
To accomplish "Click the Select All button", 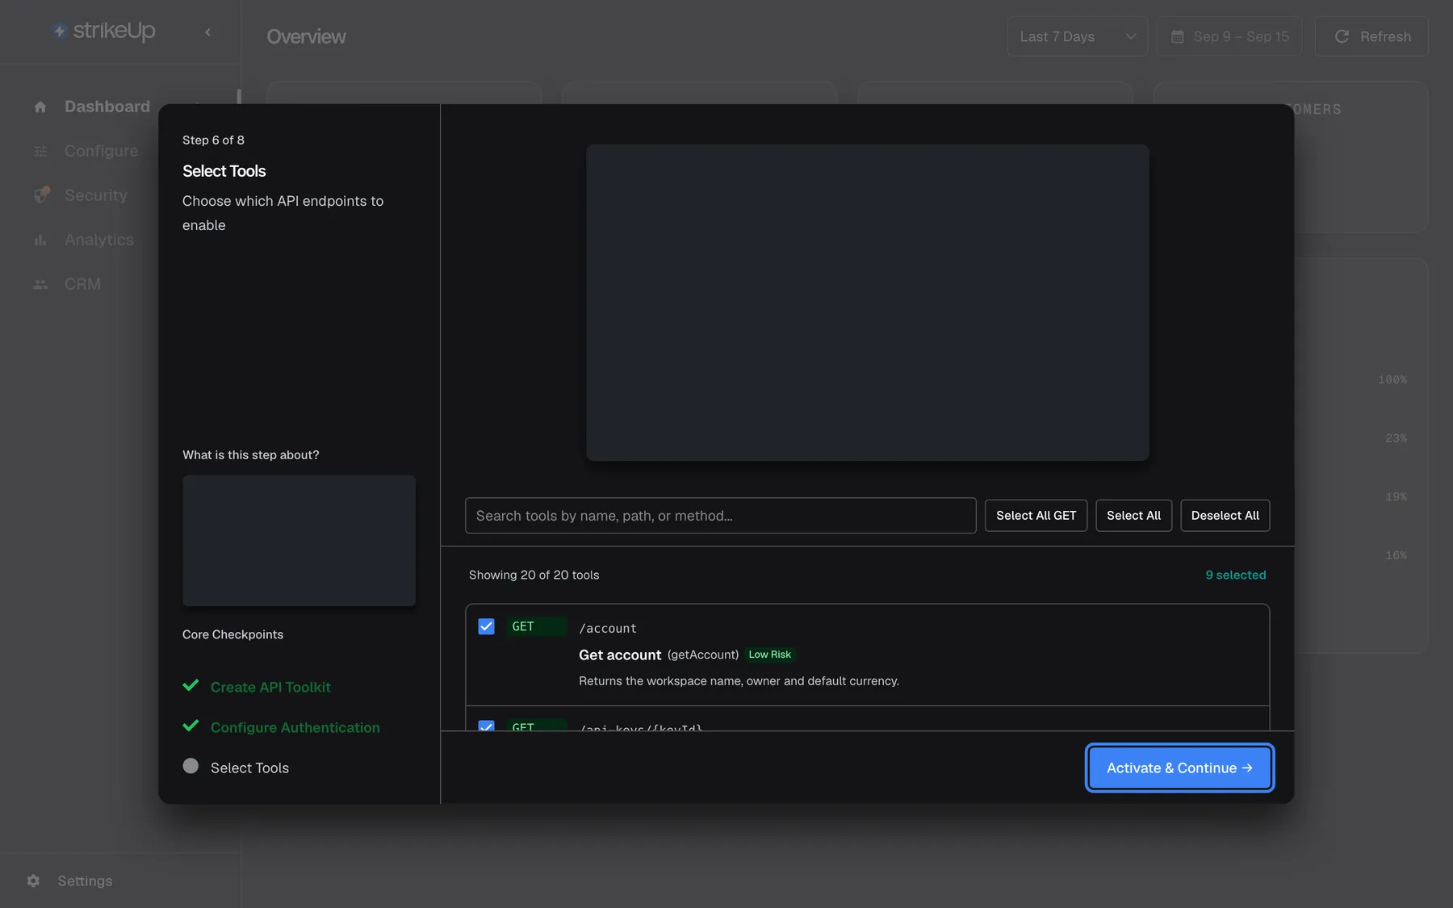I will click(x=1133, y=516).
